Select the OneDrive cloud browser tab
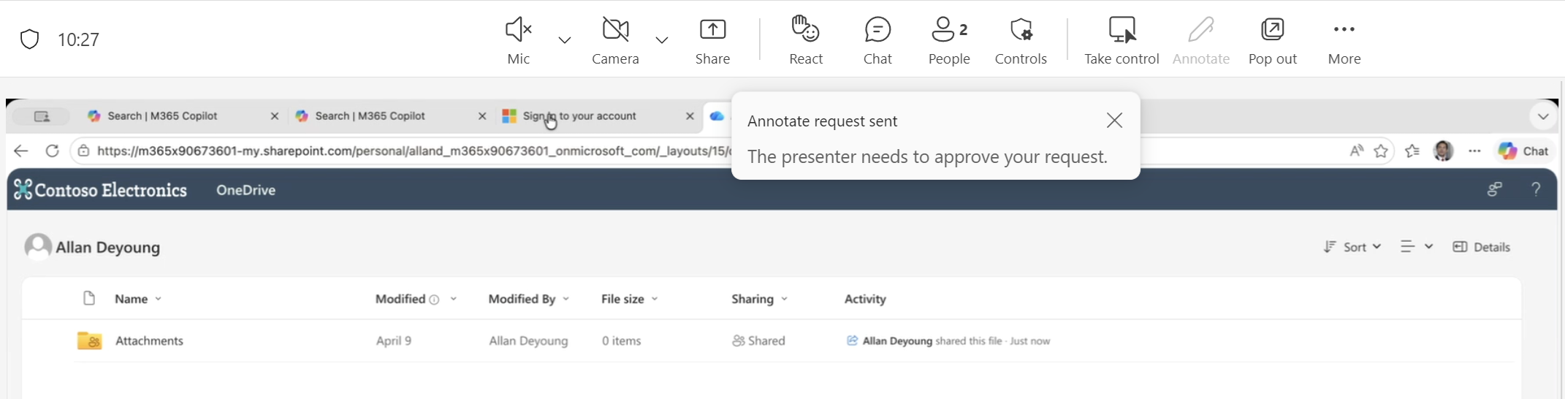Image resolution: width=1565 pixels, height=399 pixels. (717, 116)
